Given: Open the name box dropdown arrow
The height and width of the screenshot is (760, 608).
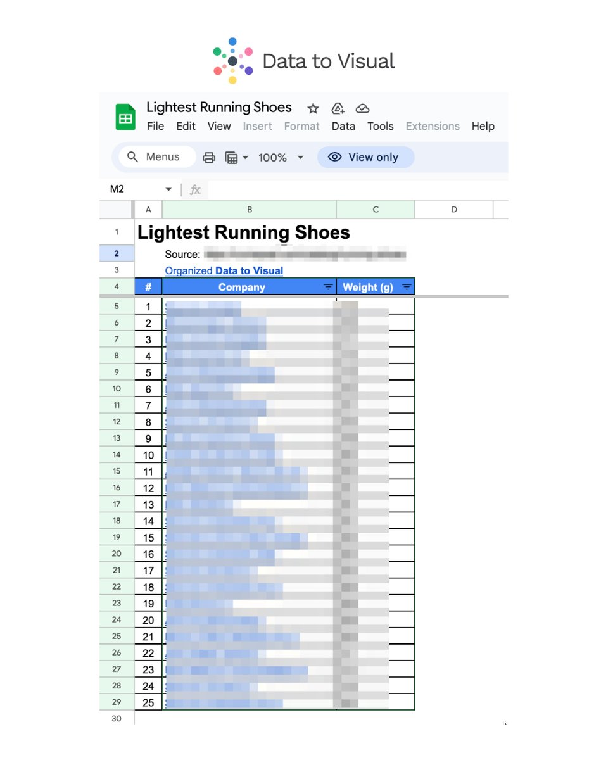Looking at the screenshot, I should point(168,189).
